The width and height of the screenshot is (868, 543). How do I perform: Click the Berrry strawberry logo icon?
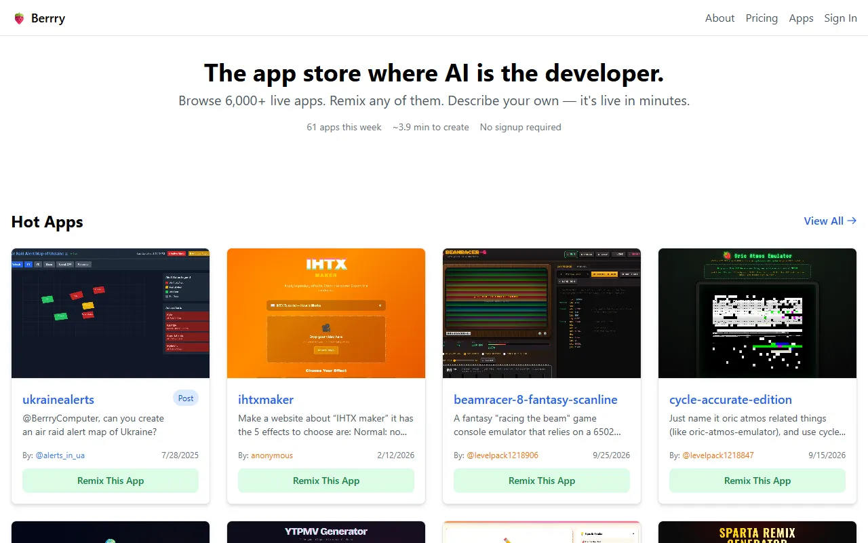pyautogui.click(x=19, y=18)
